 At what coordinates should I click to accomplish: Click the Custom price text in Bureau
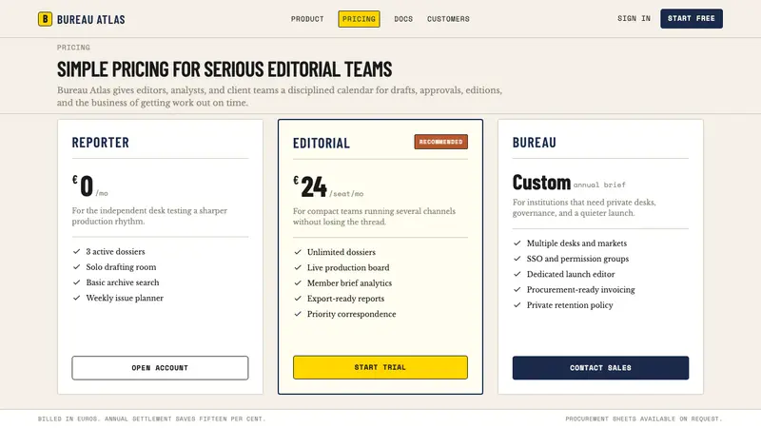(541, 183)
